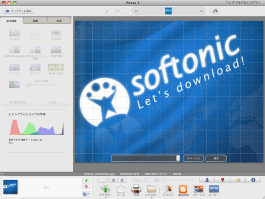Switch to the Effects (効果) tab
Viewport: 265px width, 199px height.
59,21
